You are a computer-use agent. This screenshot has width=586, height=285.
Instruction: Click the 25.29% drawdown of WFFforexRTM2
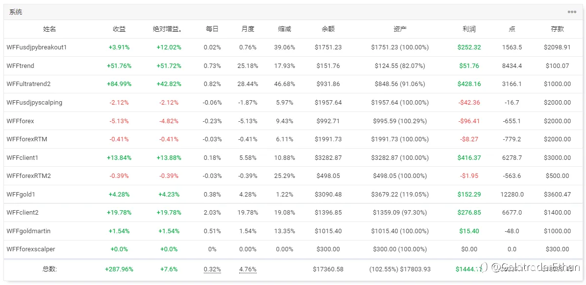(x=285, y=175)
